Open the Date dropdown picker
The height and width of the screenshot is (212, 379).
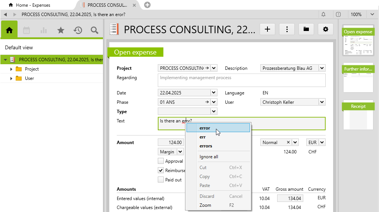(213, 93)
